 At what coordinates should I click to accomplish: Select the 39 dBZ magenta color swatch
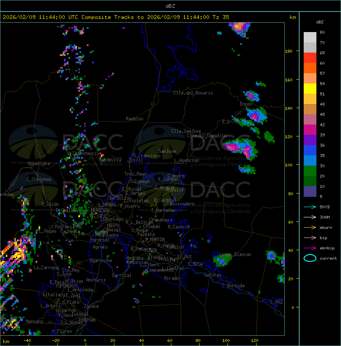310,129
